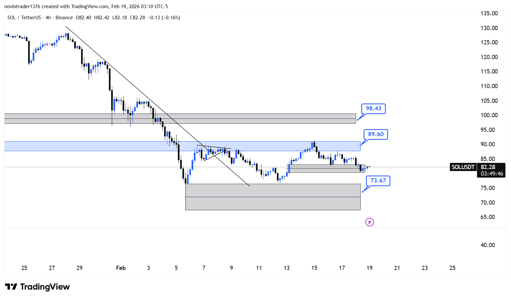Click the TradingView logo at bottom left
This screenshot has height=299, width=511.
click(x=37, y=287)
